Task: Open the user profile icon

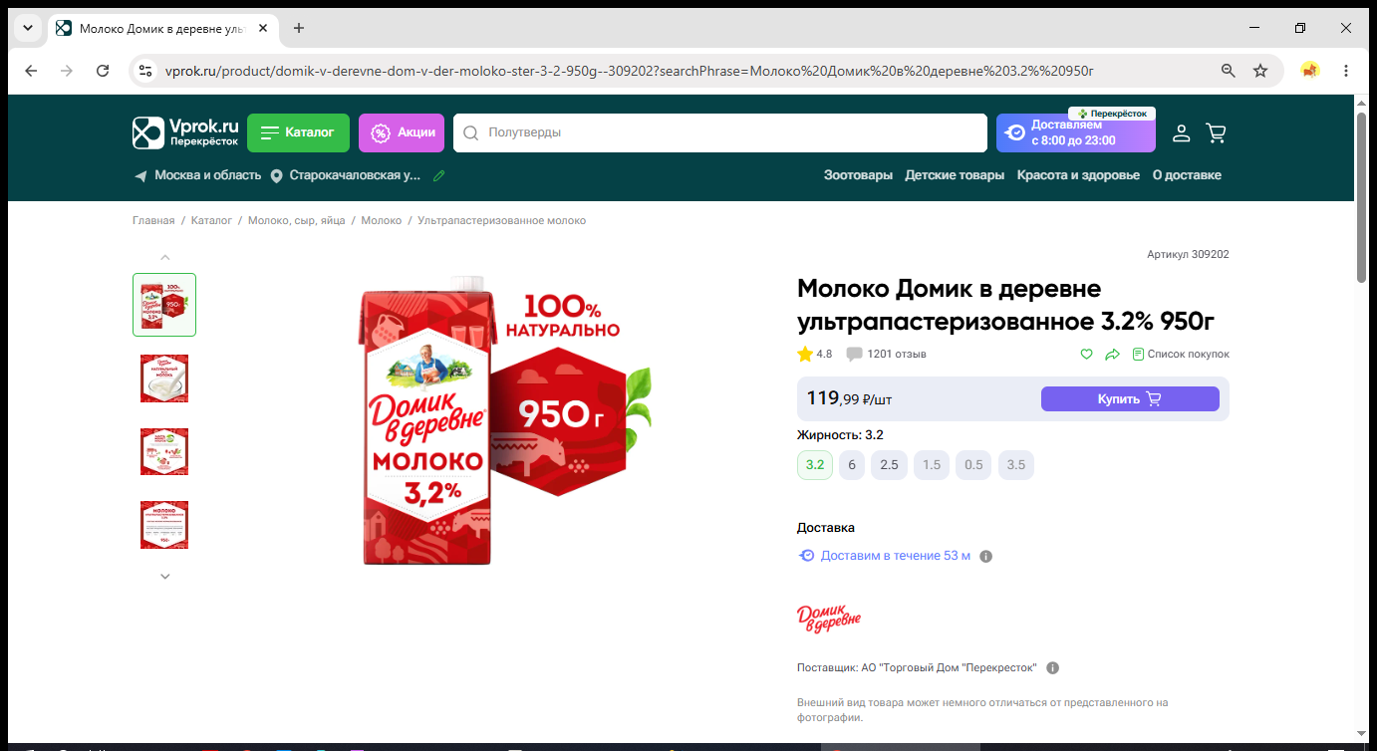Action: pyautogui.click(x=1181, y=132)
